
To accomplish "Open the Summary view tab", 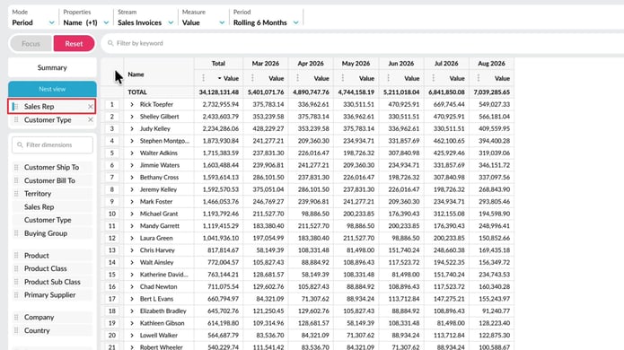I will click(x=52, y=67).
